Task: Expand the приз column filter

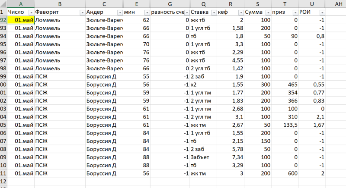Action: [x=295, y=13]
